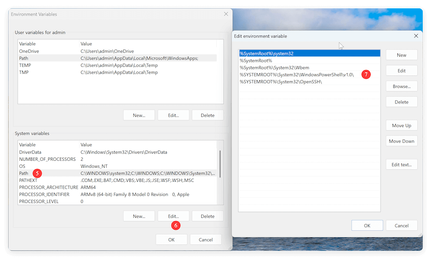Click Browse in the path editor

[x=401, y=86]
